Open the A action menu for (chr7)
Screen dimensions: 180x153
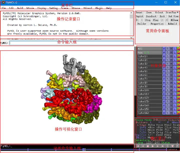[x=164, y=79]
